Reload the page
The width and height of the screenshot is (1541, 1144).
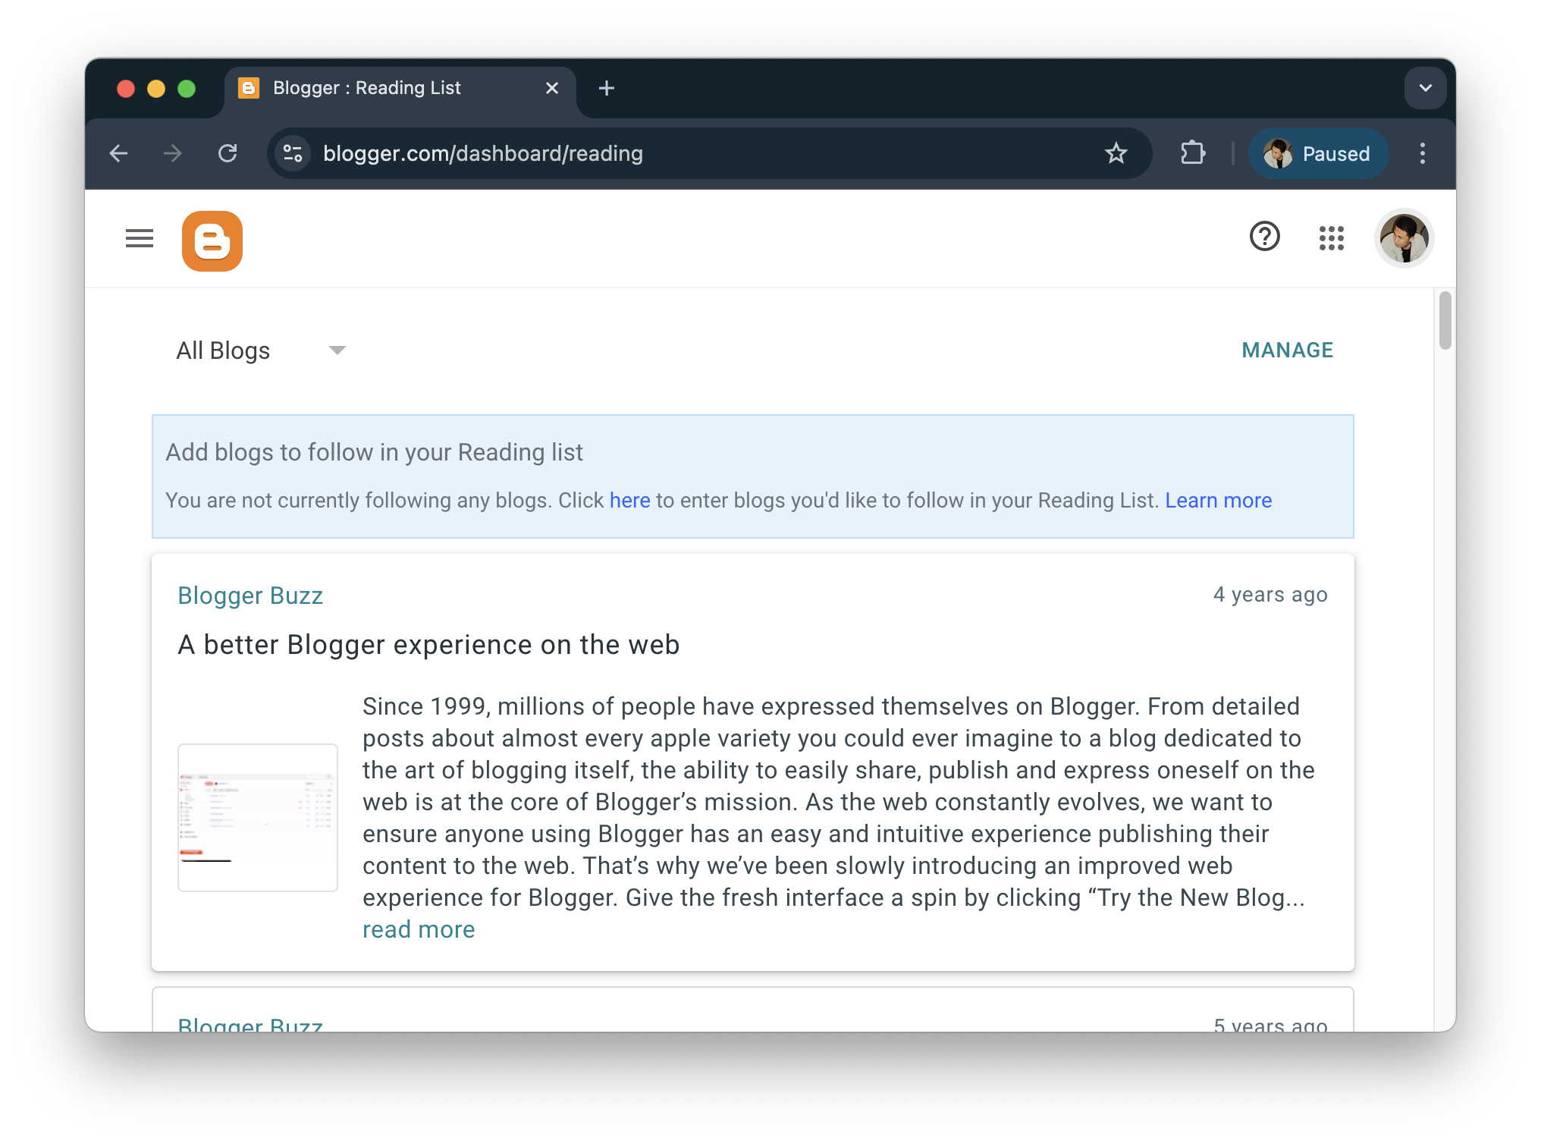[228, 154]
